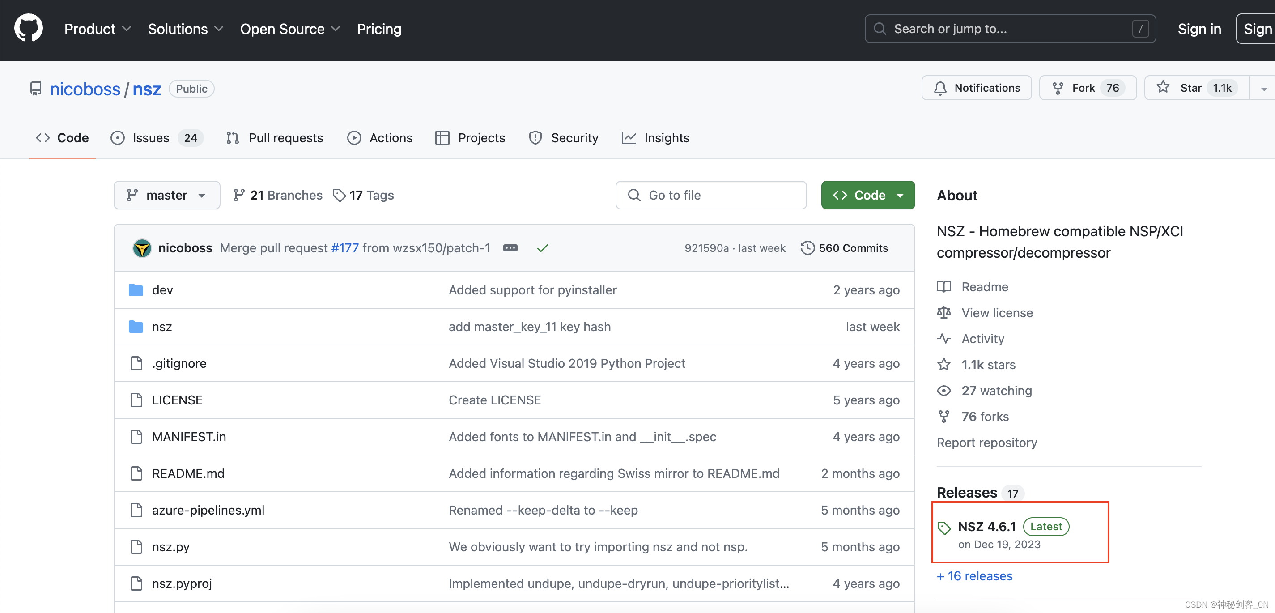Click the GitHub Octocat logo
The width and height of the screenshot is (1275, 613).
click(28, 28)
